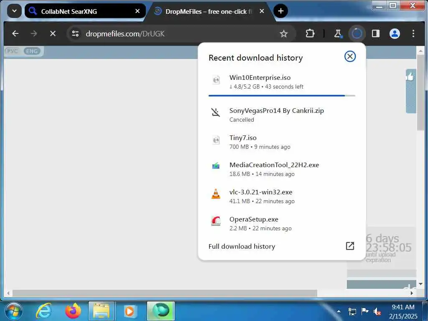Open the Extensions puzzle icon
428x321 pixels.
[x=310, y=33]
